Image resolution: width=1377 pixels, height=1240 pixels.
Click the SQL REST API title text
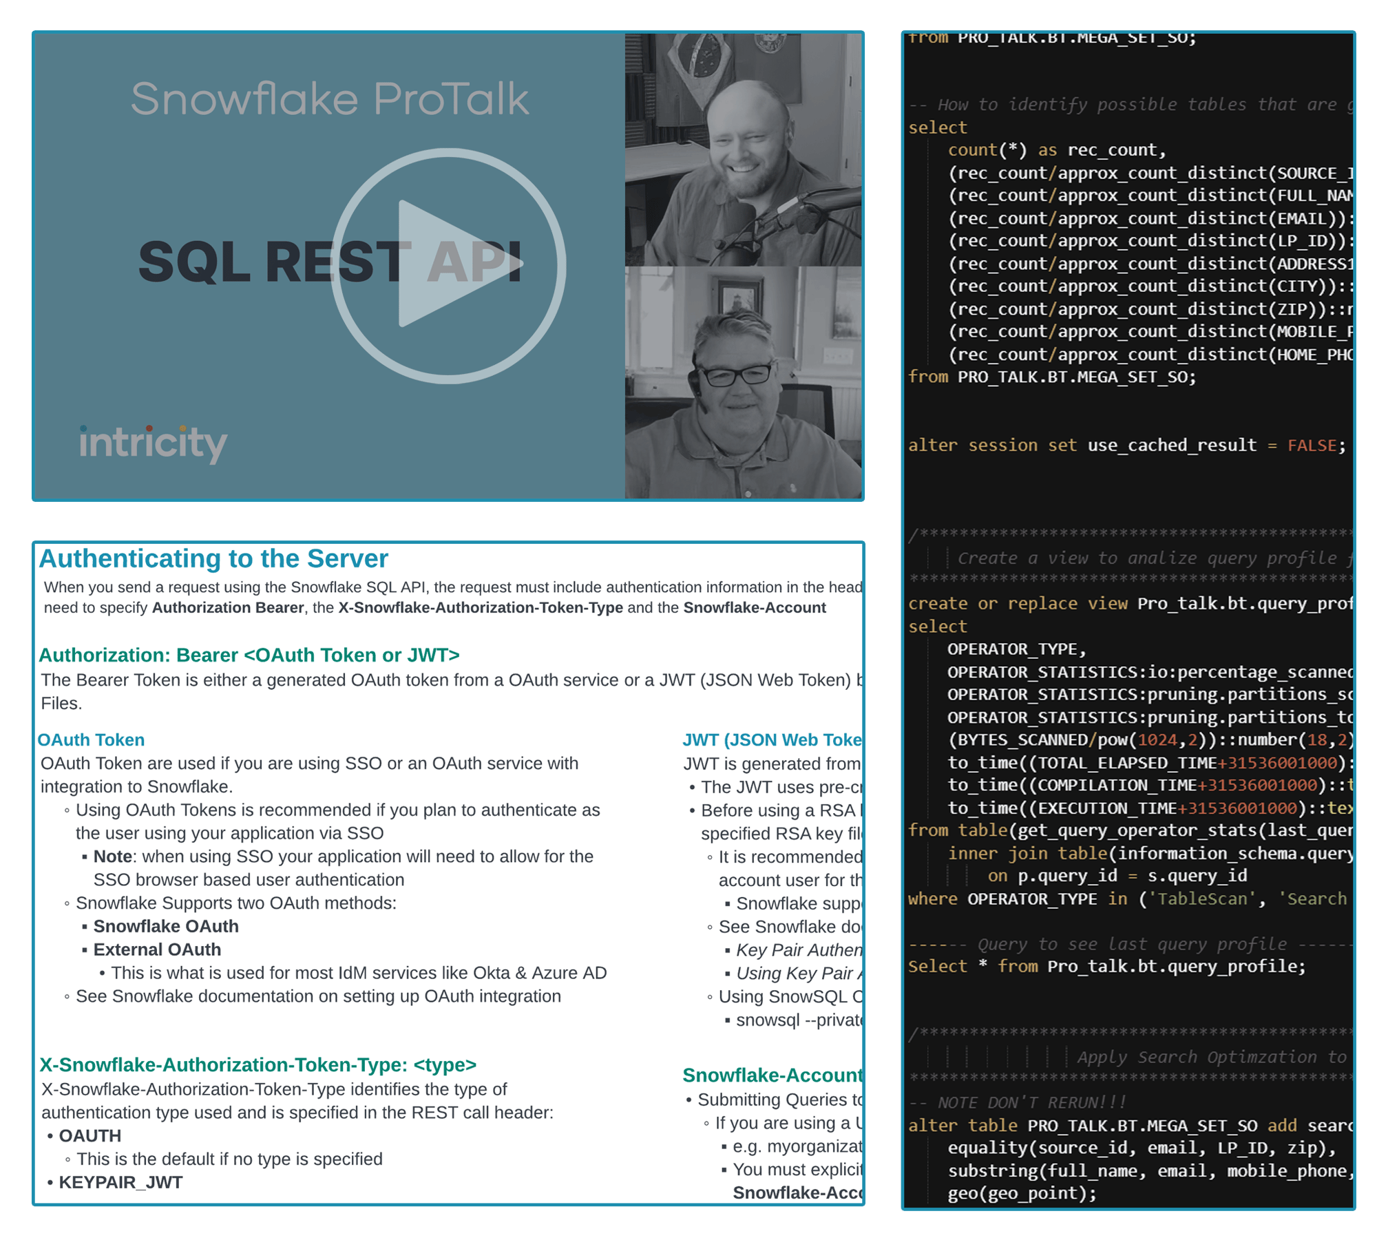coord(330,262)
